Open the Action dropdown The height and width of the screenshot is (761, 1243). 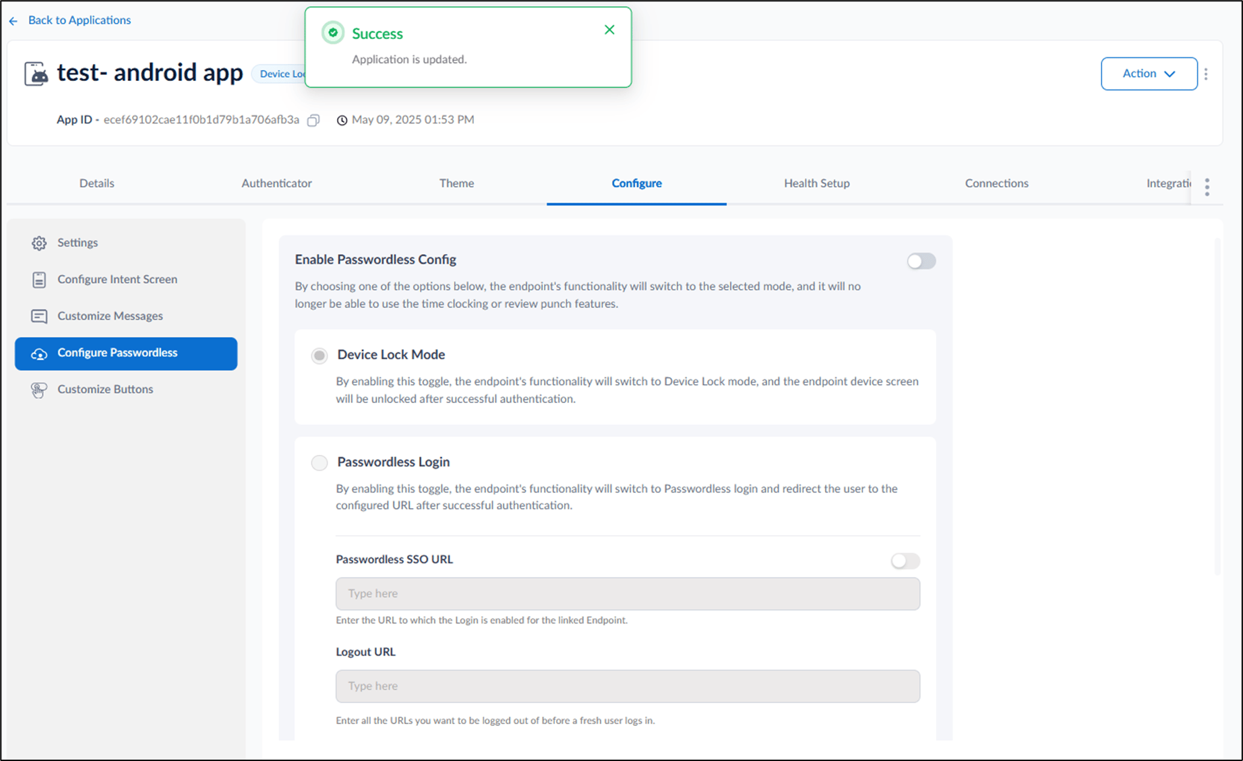click(1149, 73)
